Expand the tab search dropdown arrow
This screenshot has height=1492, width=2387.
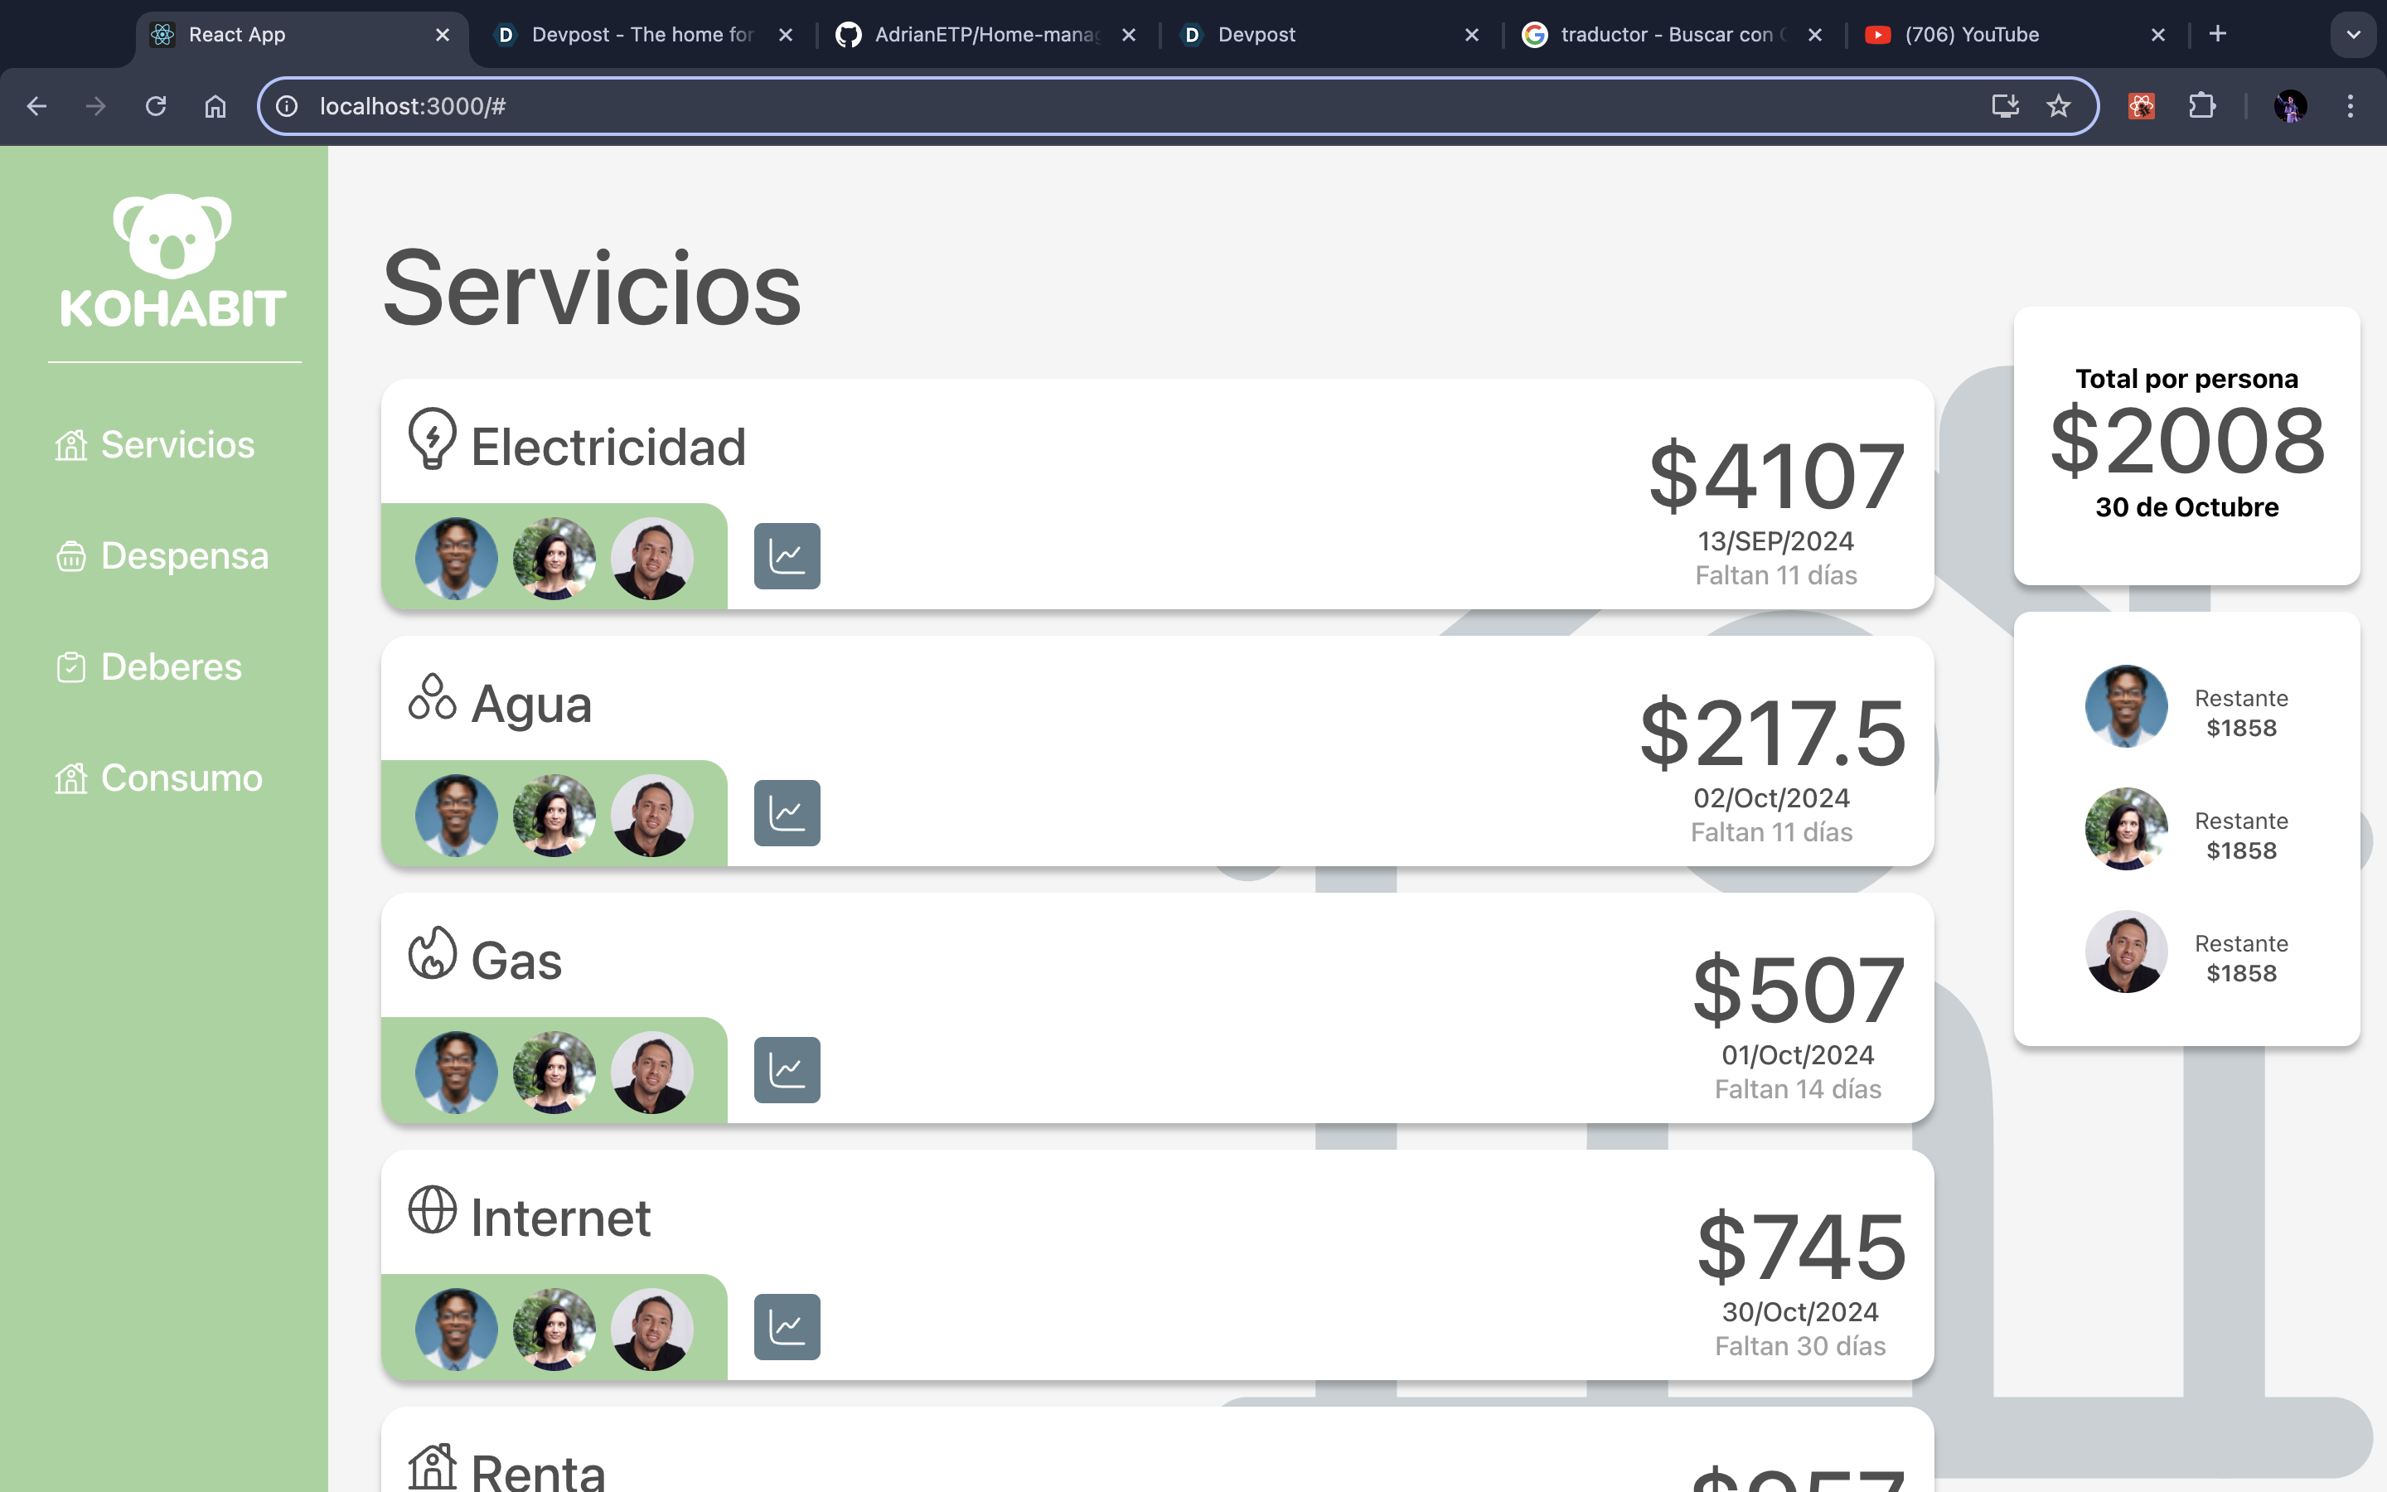tap(2352, 35)
